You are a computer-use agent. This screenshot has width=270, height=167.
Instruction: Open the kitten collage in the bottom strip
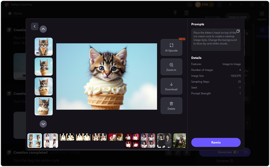point(34,140)
